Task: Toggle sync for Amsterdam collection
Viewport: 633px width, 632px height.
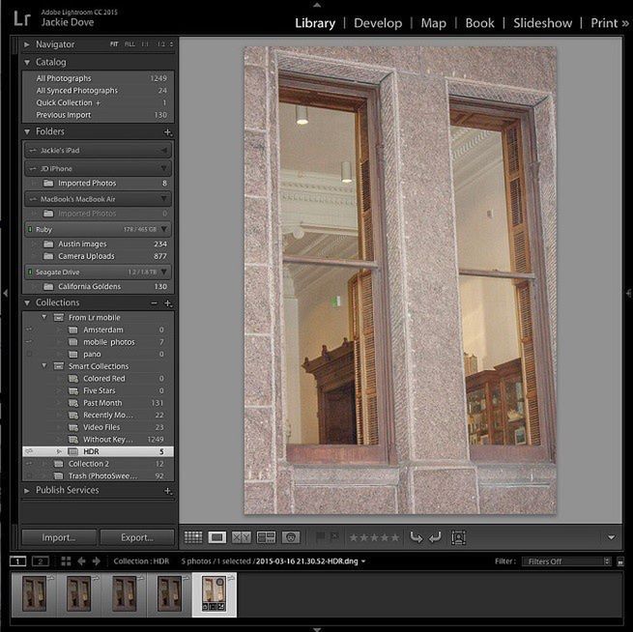Action: (29, 330)
